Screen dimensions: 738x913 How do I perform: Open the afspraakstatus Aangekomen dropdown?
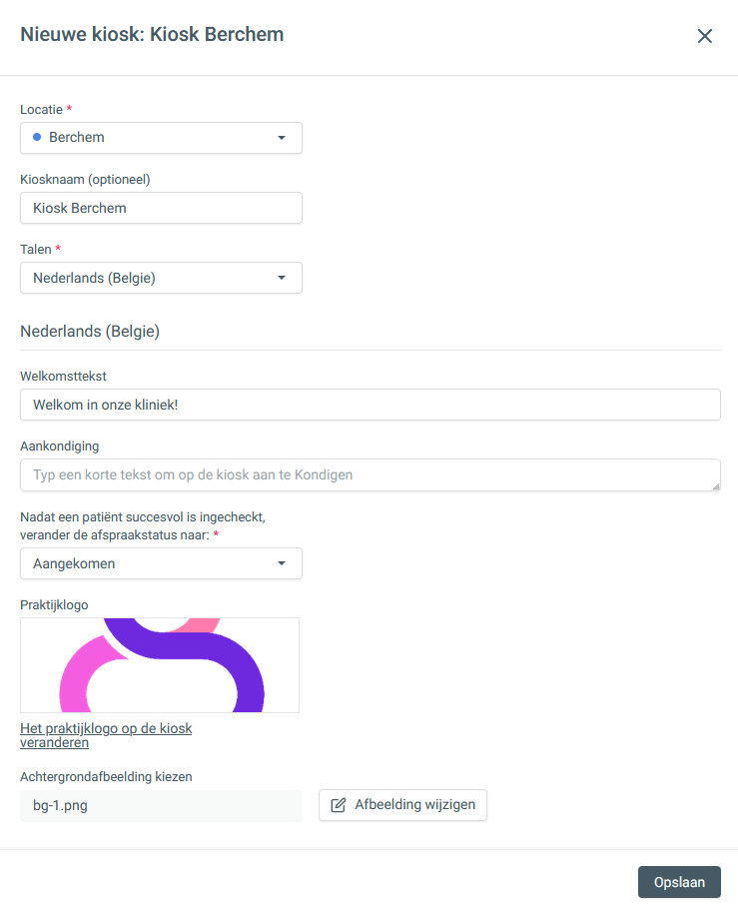point(160,563)
